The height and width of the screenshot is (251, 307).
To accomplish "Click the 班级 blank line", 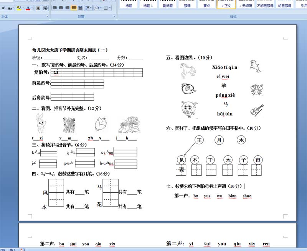I will [52, 58].
